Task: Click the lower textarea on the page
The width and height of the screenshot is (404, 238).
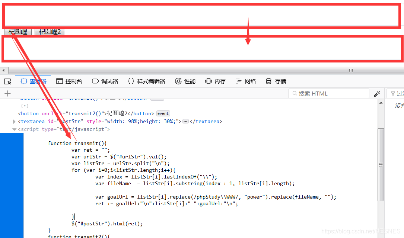Action: [x=203, y=48]
